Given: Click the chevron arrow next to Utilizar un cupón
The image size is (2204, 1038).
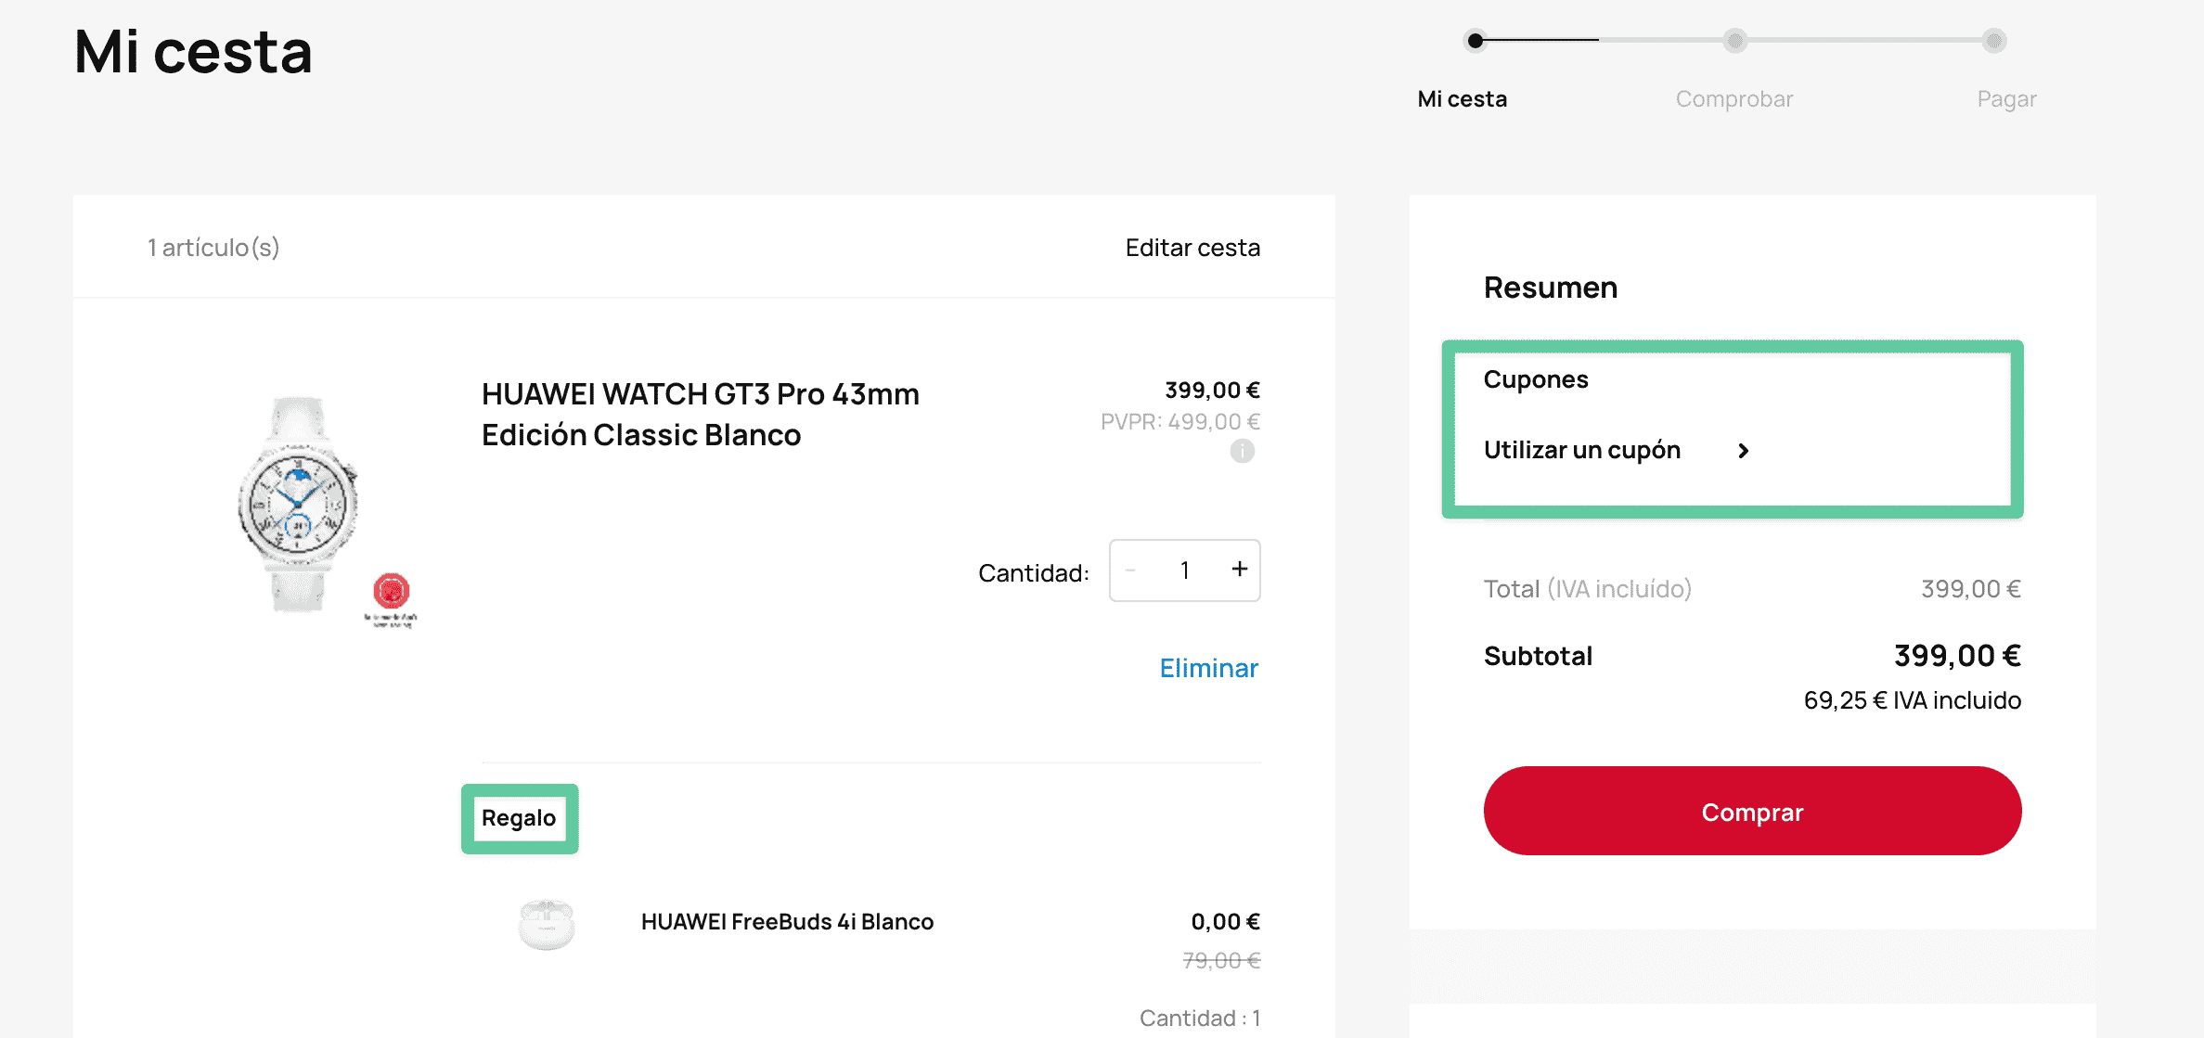Looking at the screenshot, I should (1744, 451).
